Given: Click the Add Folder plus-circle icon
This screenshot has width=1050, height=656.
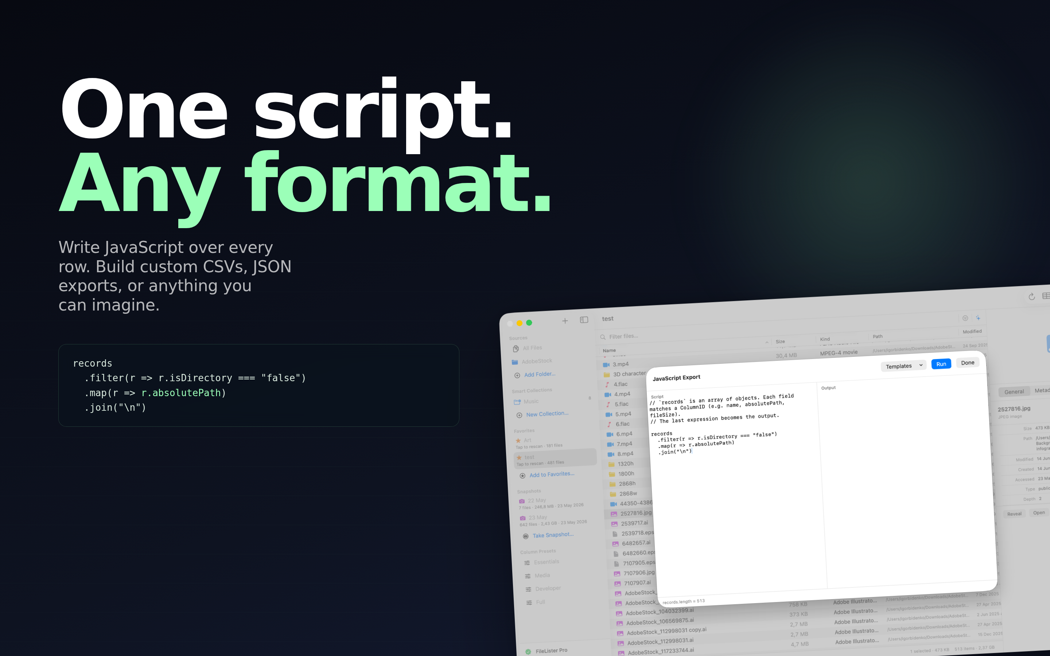Looking at the screenshot, I should click(517, 375).
